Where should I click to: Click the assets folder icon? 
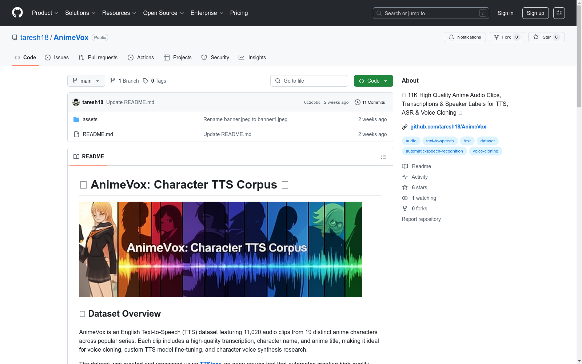pyautogui.click(x=76, y=119)
